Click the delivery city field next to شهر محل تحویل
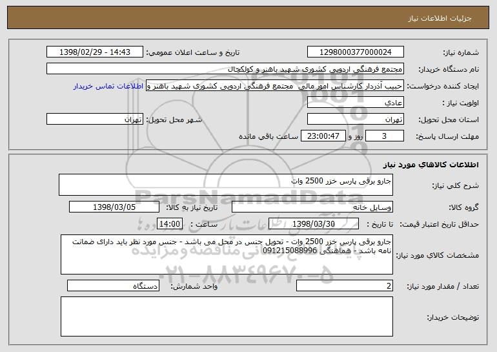 [95, 119]
